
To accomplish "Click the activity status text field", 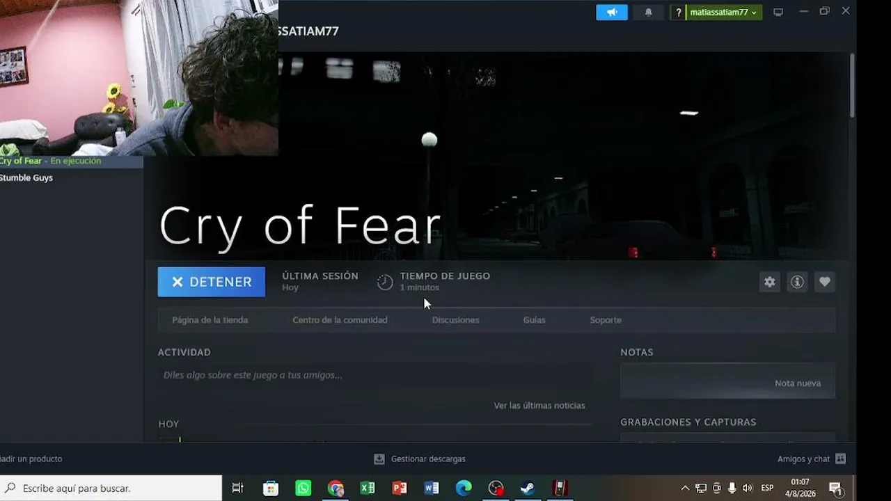I will point(374,375).
